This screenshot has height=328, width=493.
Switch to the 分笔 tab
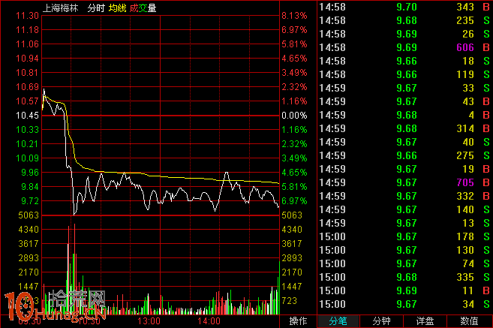338,321
